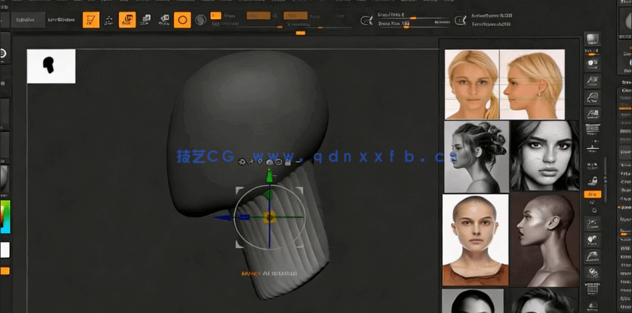The image size is (632, 313).
Task: Open the blonde woman front-view reference
Action: (472, 84)
